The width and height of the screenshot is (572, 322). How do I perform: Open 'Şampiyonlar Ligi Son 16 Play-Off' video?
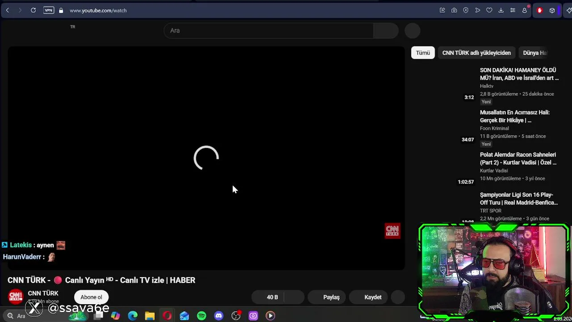[519, 199]
